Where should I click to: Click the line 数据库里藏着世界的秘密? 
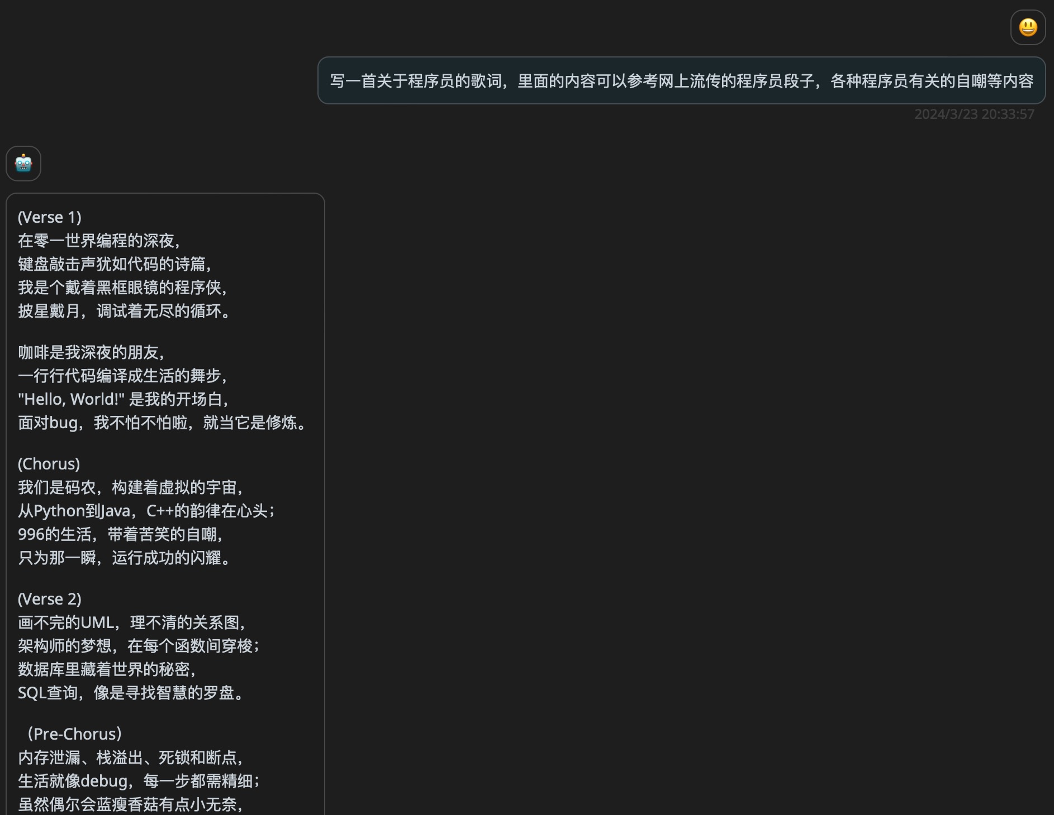coord(108,669)
